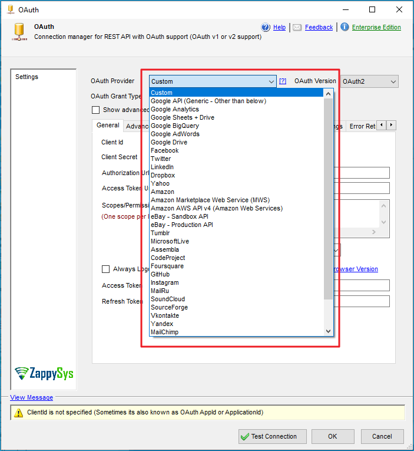Click the OAuth connection manager header icon

(19, 32)
